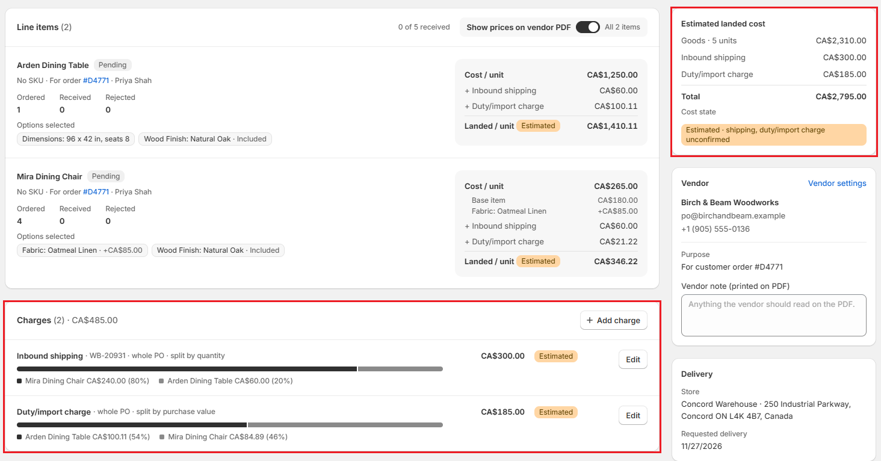Click the Estimated badge on Inbound shipping charge
881x461 pixels.
(556, 356)
